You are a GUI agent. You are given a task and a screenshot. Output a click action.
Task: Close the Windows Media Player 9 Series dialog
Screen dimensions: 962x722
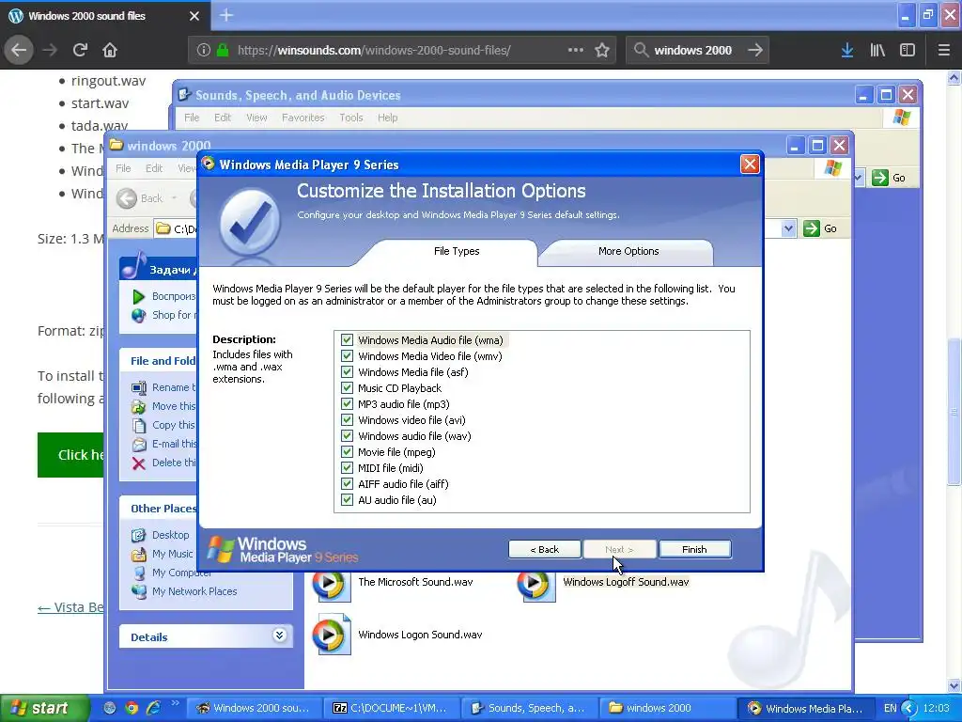click(750, 164)
